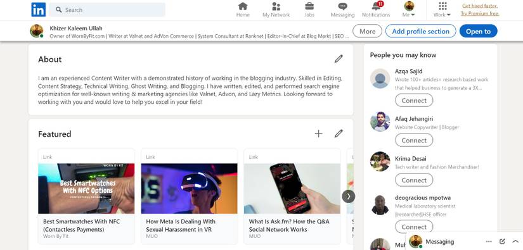Open Messaging speech bubble icon in navbar
The image size is (523, 250).
342,9
